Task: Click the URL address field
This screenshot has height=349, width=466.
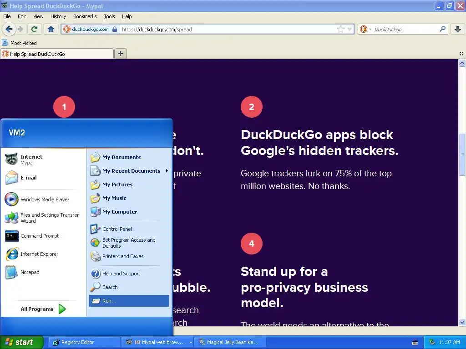Action: point(228,29)
